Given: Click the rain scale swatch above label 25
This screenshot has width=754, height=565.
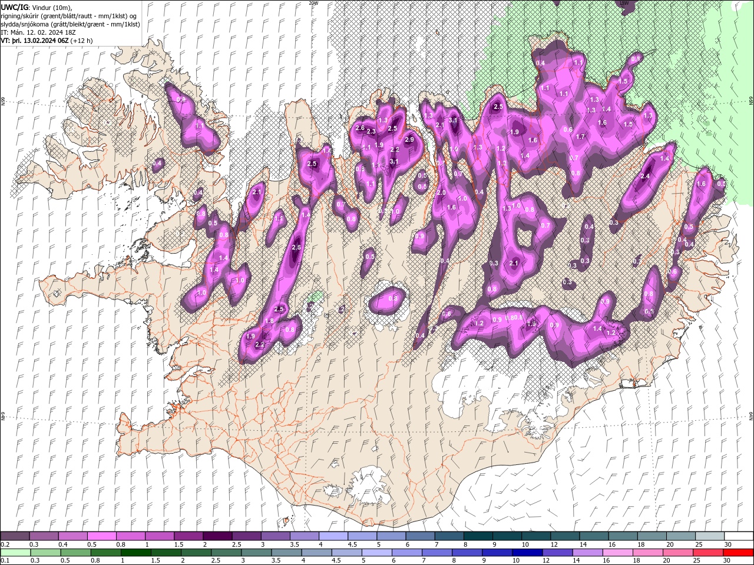Looking at the screenshot, I should (707, 553).
